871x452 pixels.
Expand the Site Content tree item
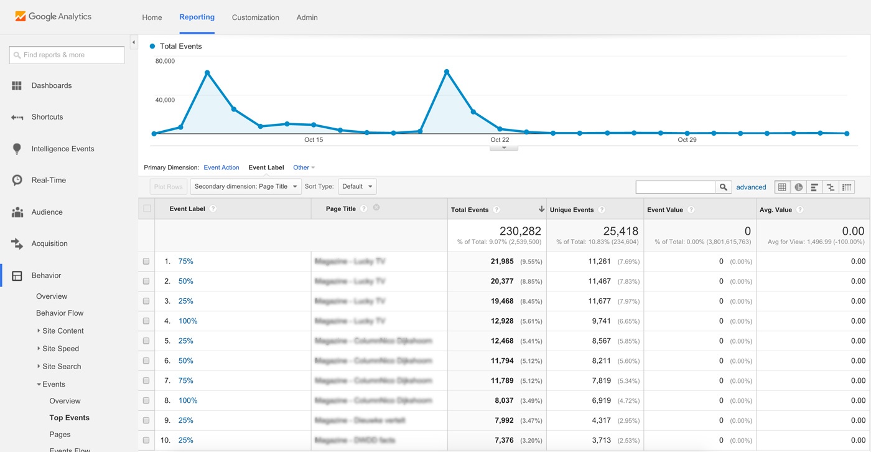click(x=39, y=331)
